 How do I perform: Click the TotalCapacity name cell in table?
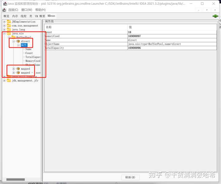86,48
